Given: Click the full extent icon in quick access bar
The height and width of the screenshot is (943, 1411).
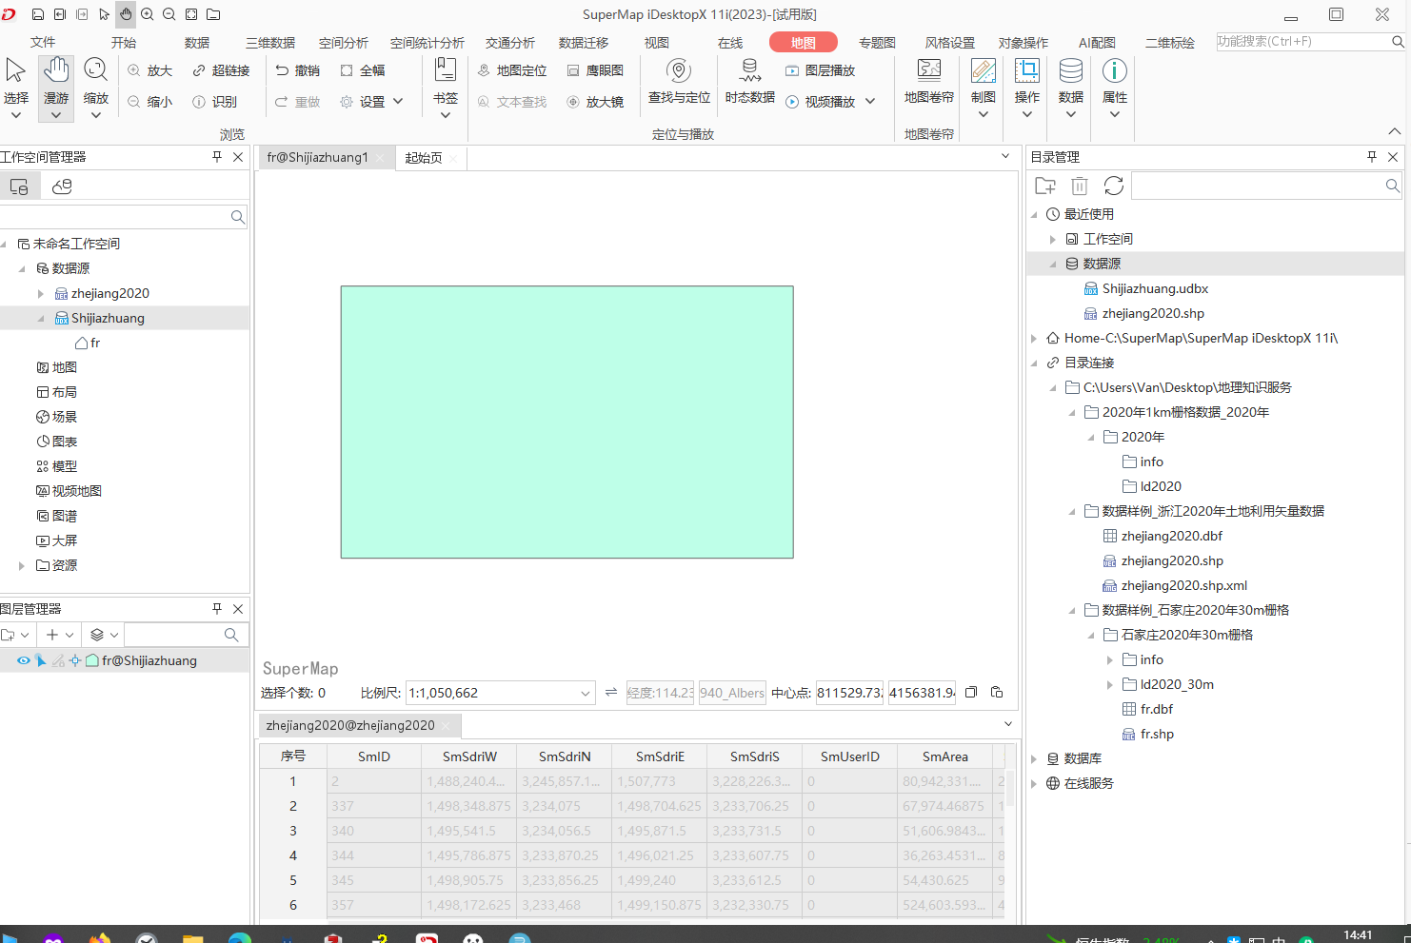Looking at the screenshot, I should tap(191, 14).
